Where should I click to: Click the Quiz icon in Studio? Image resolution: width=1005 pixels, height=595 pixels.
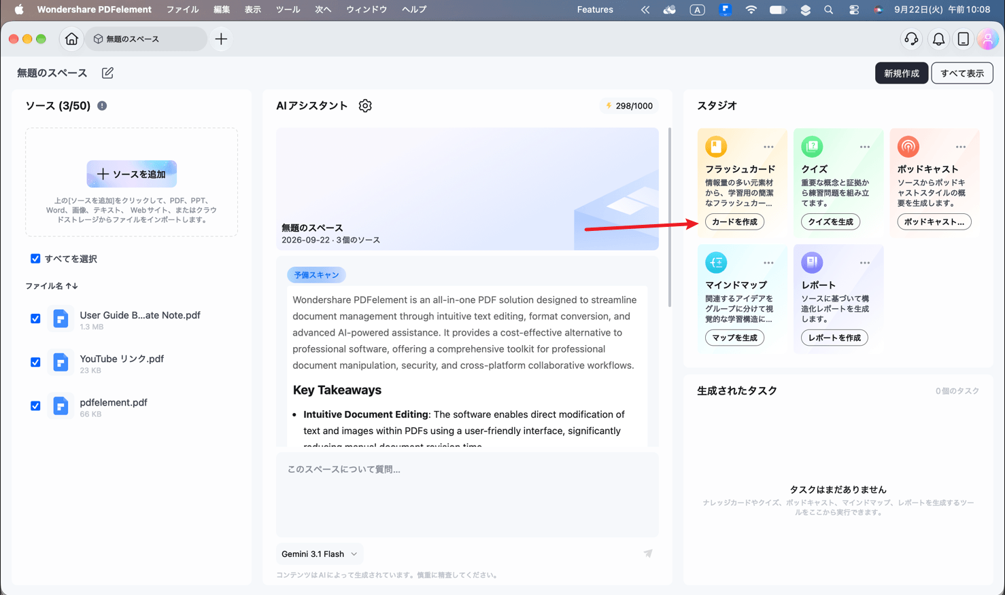tap(812, 146)
